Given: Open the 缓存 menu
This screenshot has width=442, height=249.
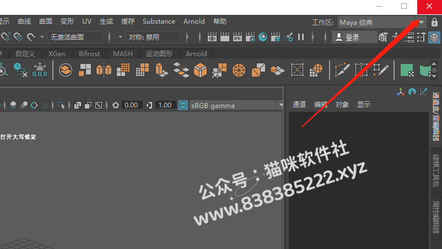Looking at the screenshot, I should point(128,21).
